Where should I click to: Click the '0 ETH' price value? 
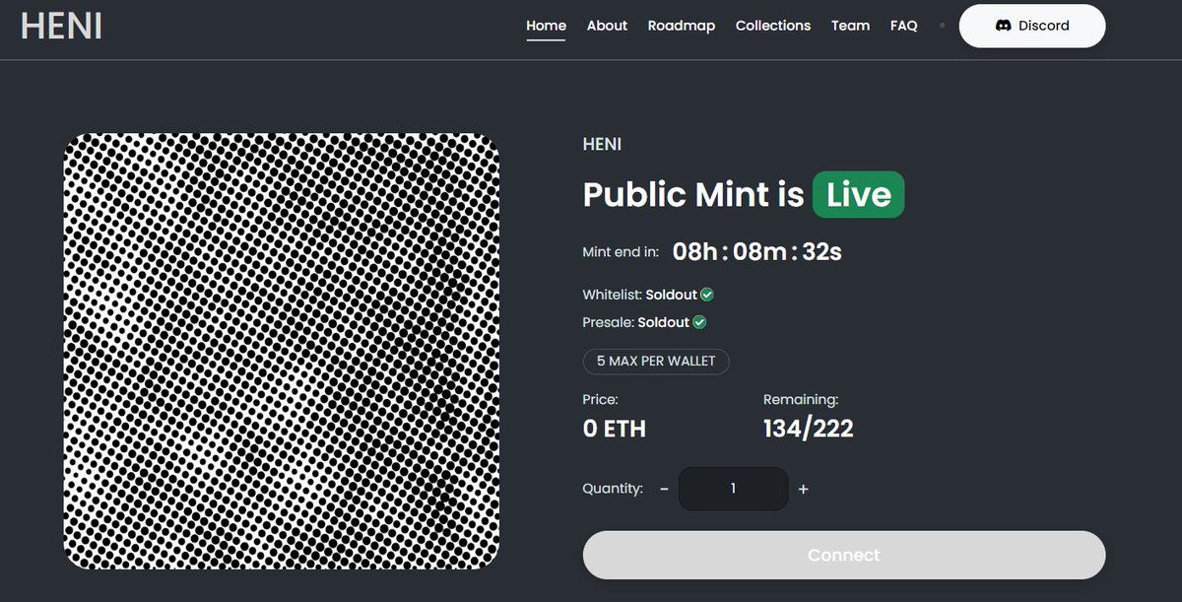click(x=615, y=429)
